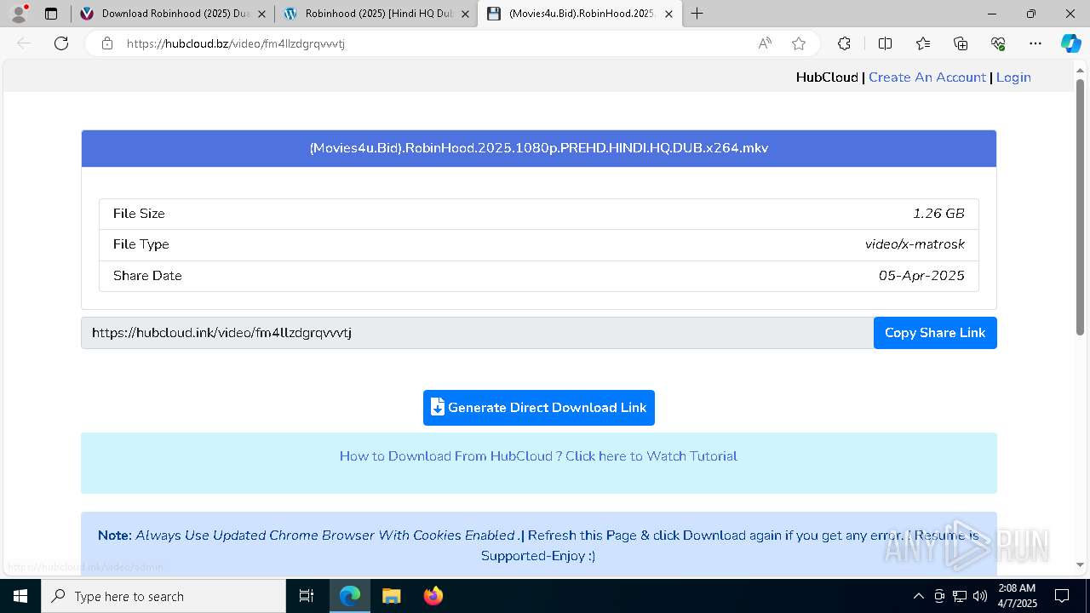Open Microsoft Edge from the taskbar
This screenshot has width=1090, height=613.
click(x=350, y=596)
